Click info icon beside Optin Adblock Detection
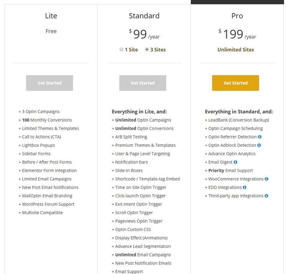287x274 pixels. point(259,145)
